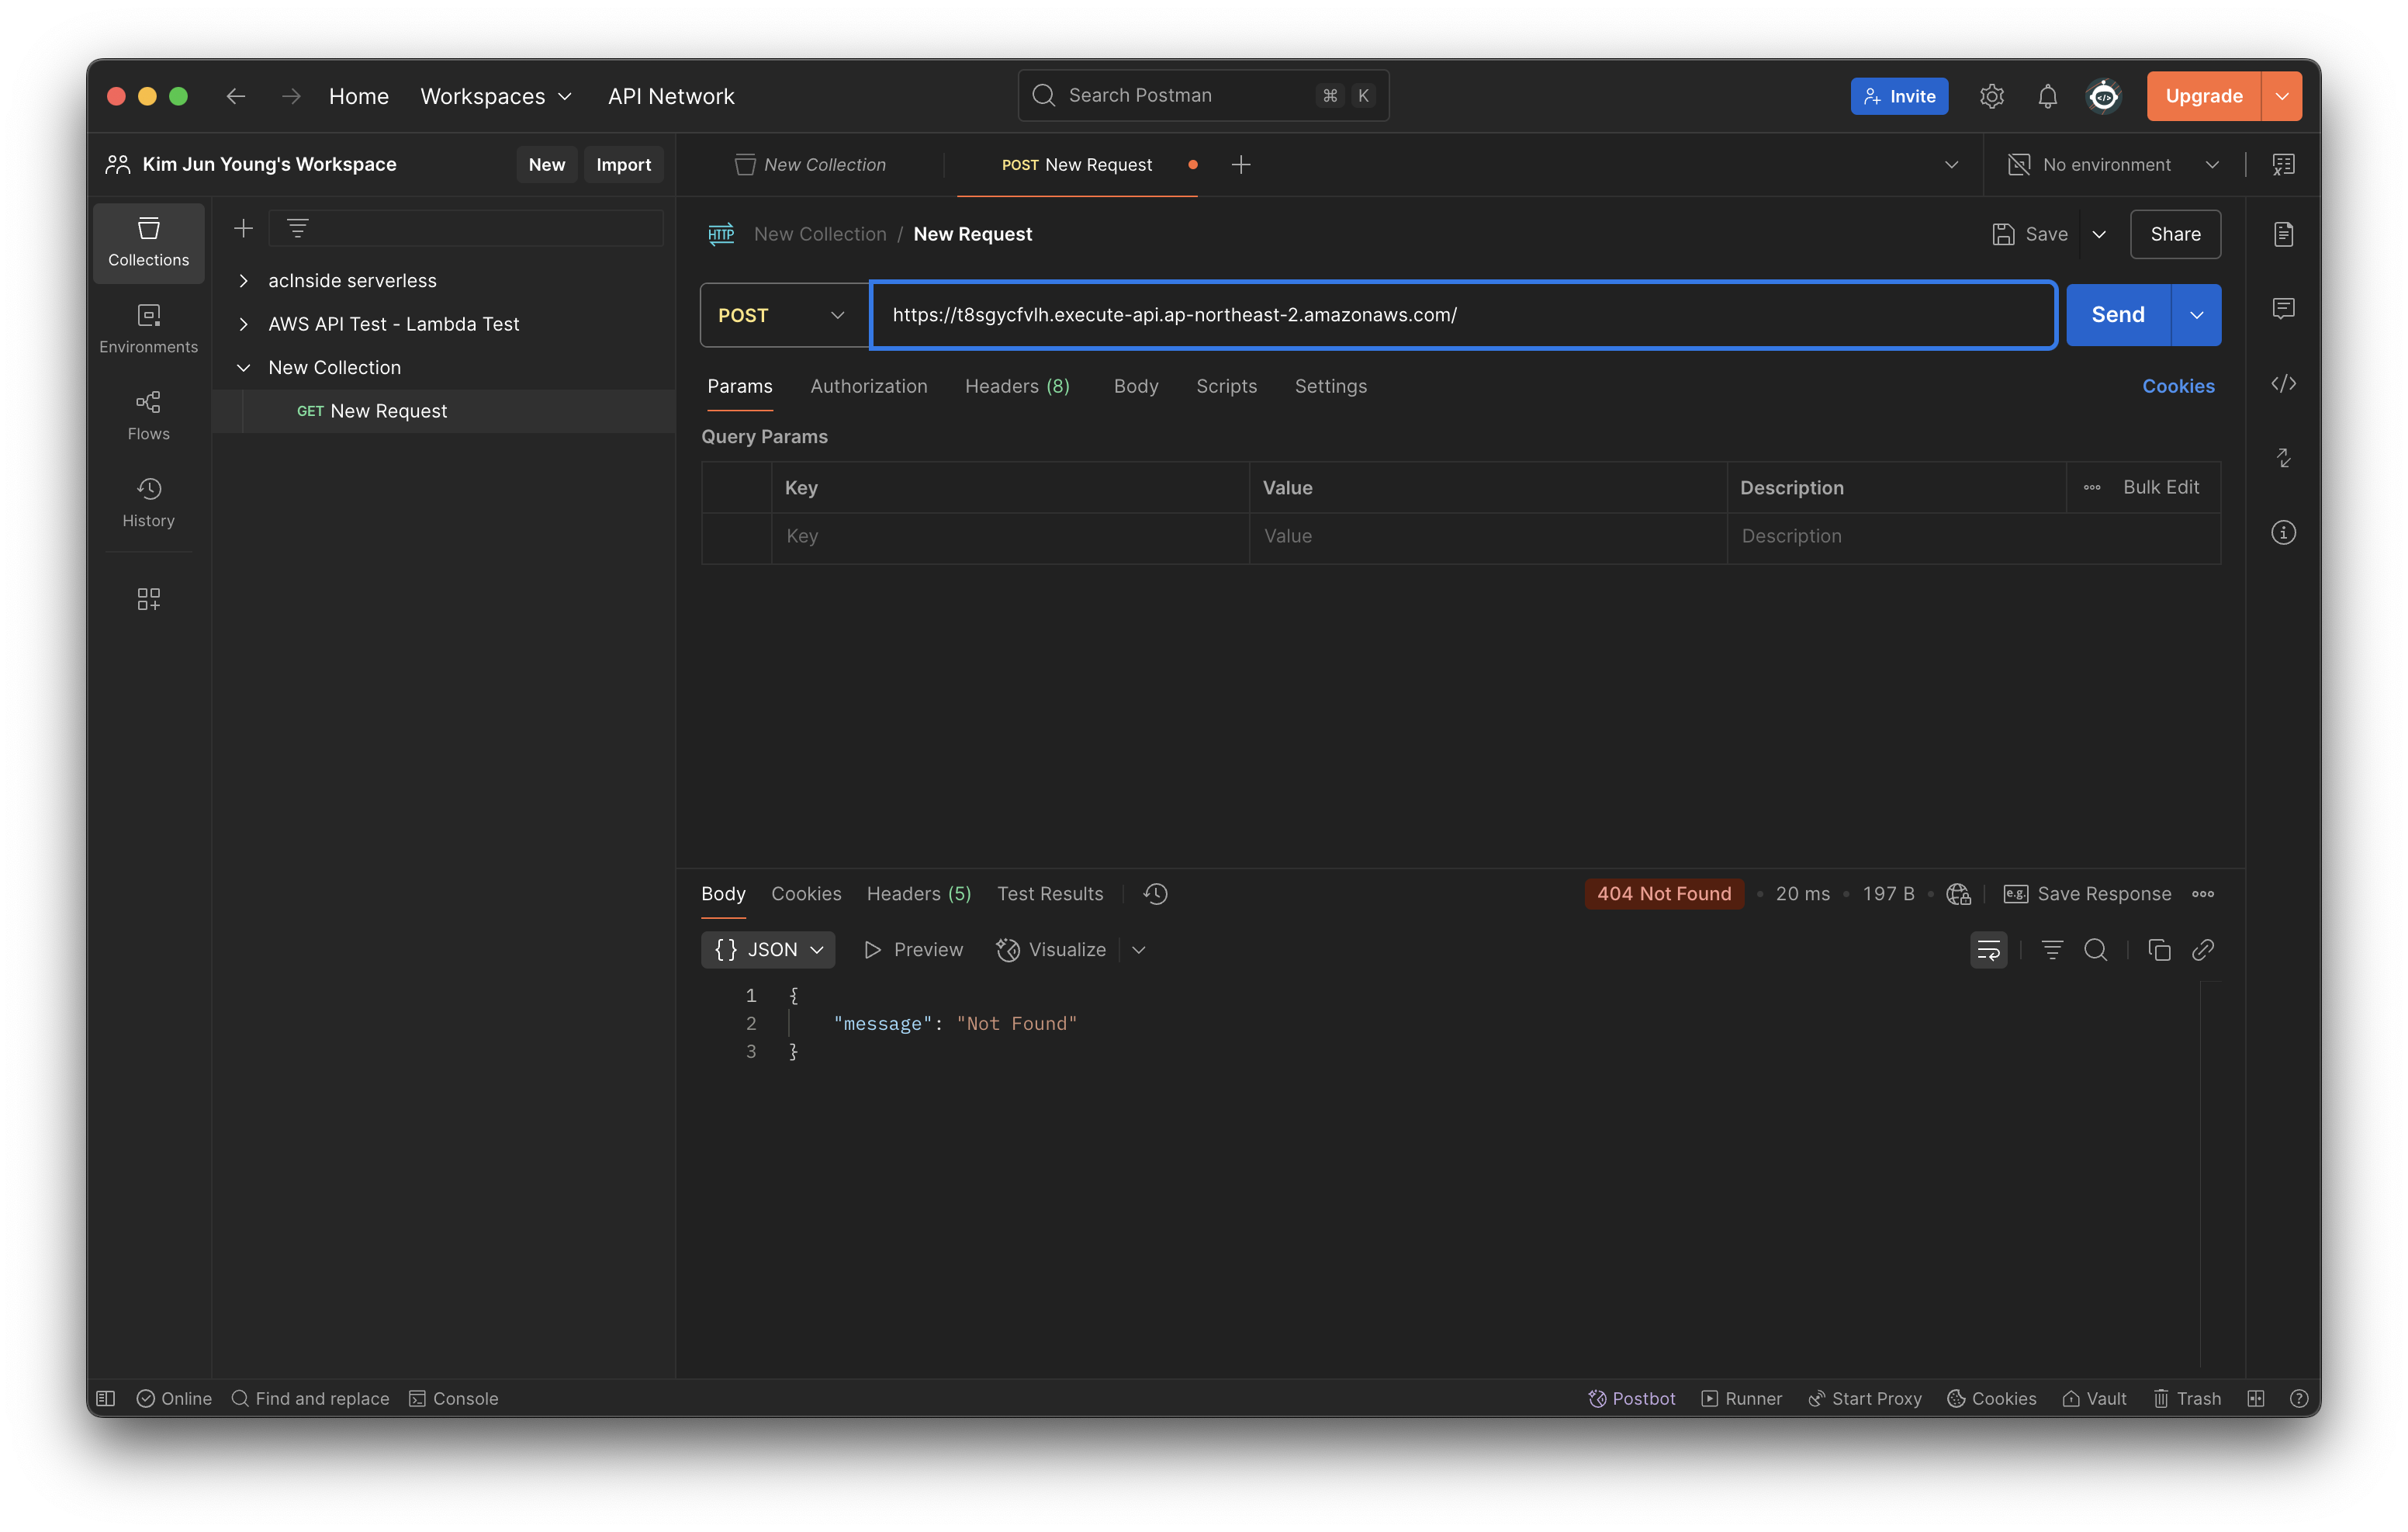The width and height of the screenshot is (2408, 1532).
Task: Expand the AWS API Test - Lambda Test collection
Action: (243, 324)
